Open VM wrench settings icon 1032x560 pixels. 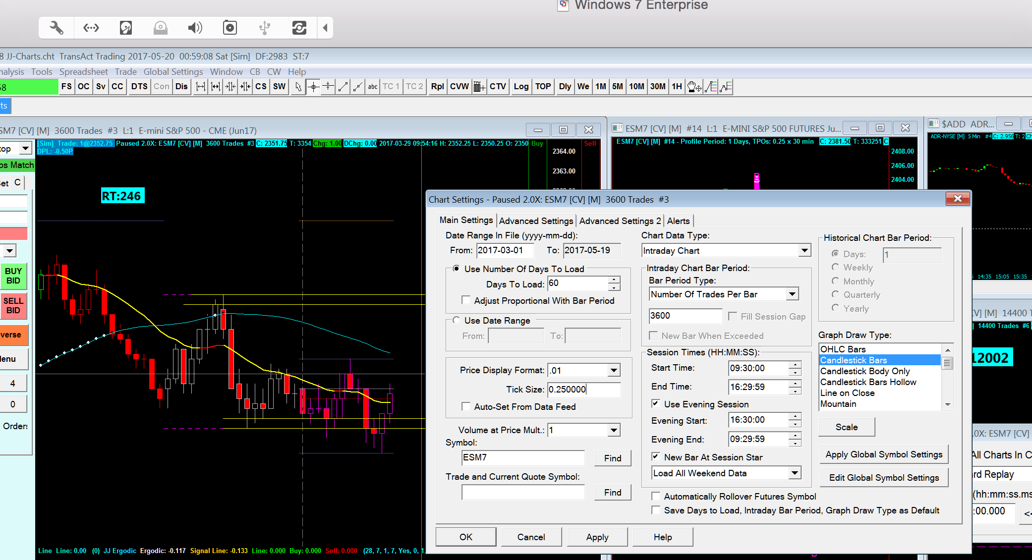[x=57, y=28]
